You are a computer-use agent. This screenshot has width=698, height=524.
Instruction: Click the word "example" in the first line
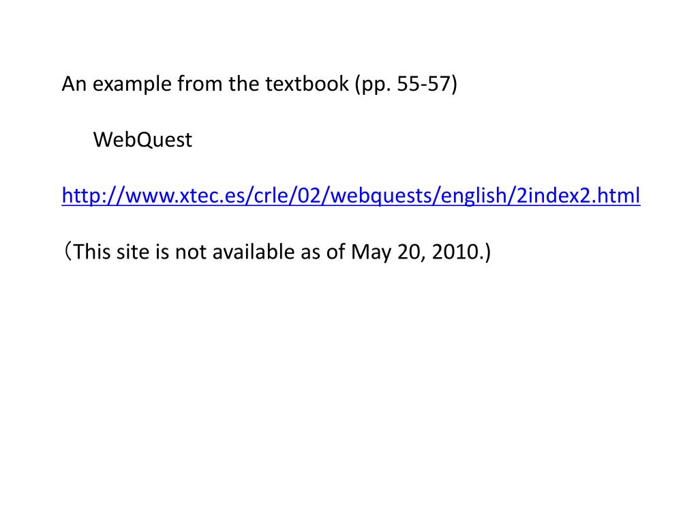[132, 84]
